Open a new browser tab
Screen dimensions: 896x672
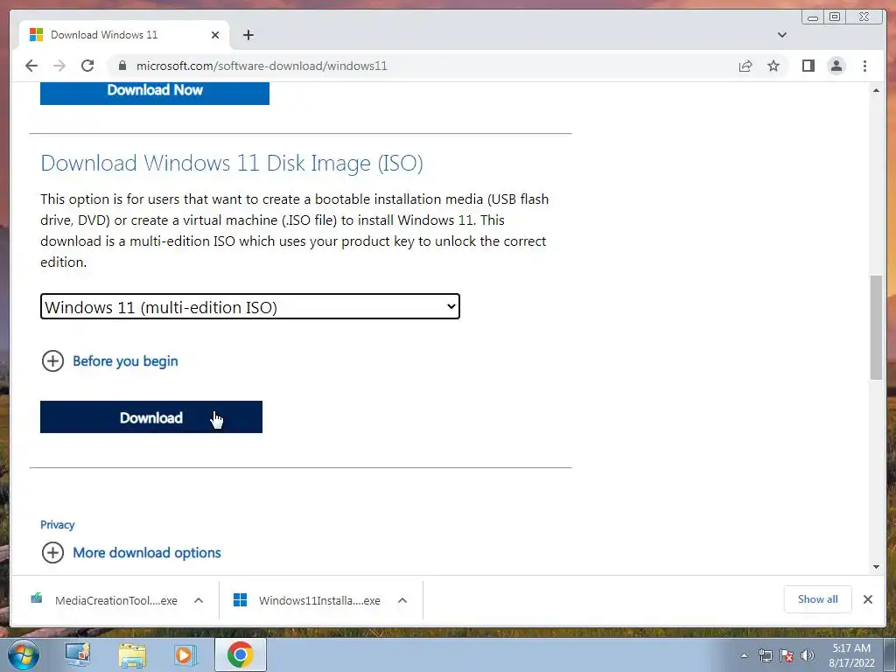248,35
